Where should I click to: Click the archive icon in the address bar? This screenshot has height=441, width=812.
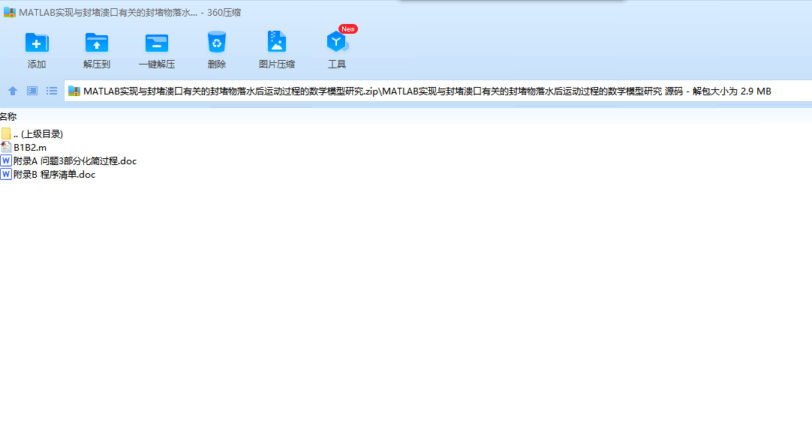coord(74,91)
